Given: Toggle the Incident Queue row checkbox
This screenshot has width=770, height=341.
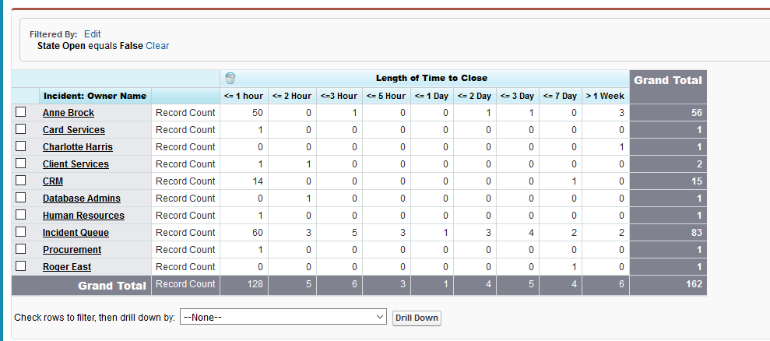Looking at the screenshot, I should [21, 233].
